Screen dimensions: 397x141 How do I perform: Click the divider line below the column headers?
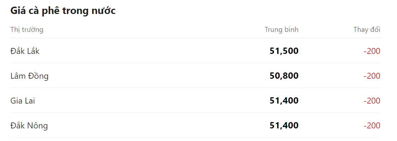(195, 38)
